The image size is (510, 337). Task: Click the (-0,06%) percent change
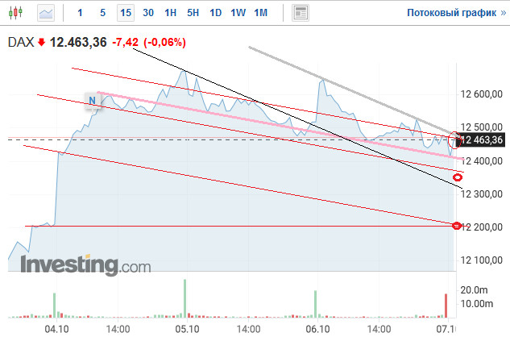pos(164,43)
